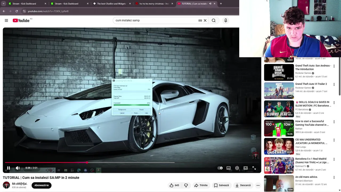
Task: Click the video title text
Action: pyautogui.click(x=41, y=178)
